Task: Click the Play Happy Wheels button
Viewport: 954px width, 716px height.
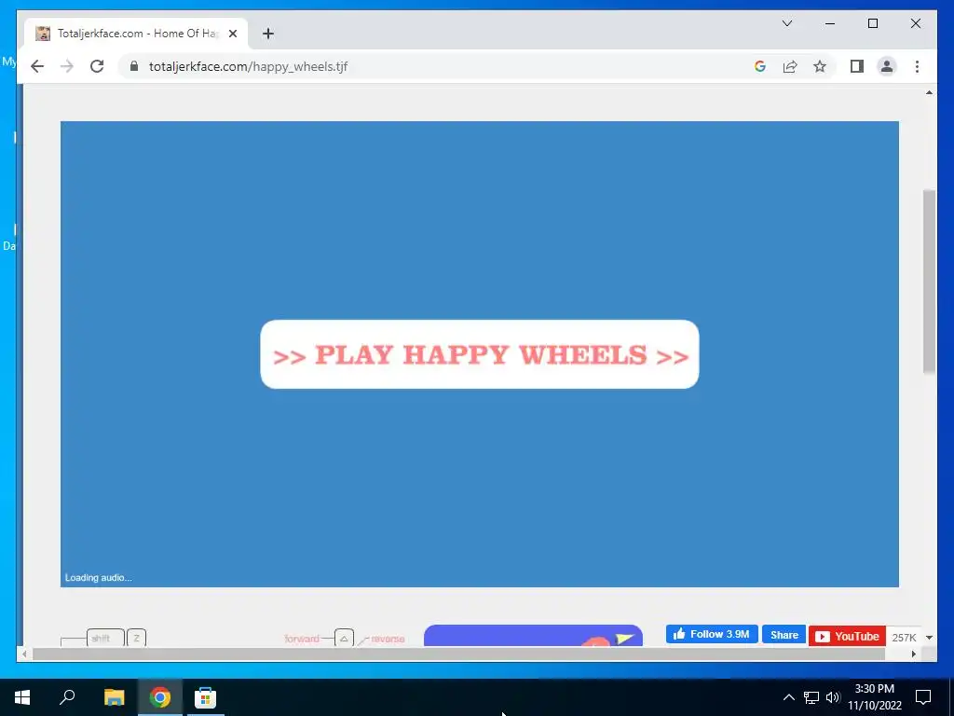Action: (480, 354)
